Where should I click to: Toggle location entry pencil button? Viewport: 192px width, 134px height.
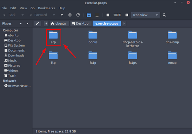(37, 24)
